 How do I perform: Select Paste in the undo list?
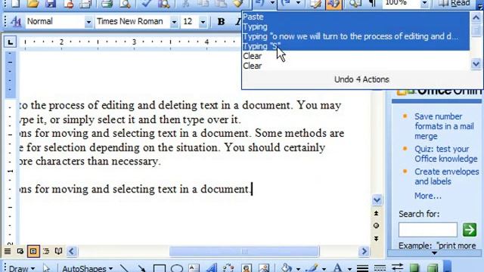[x=355, y=17]
